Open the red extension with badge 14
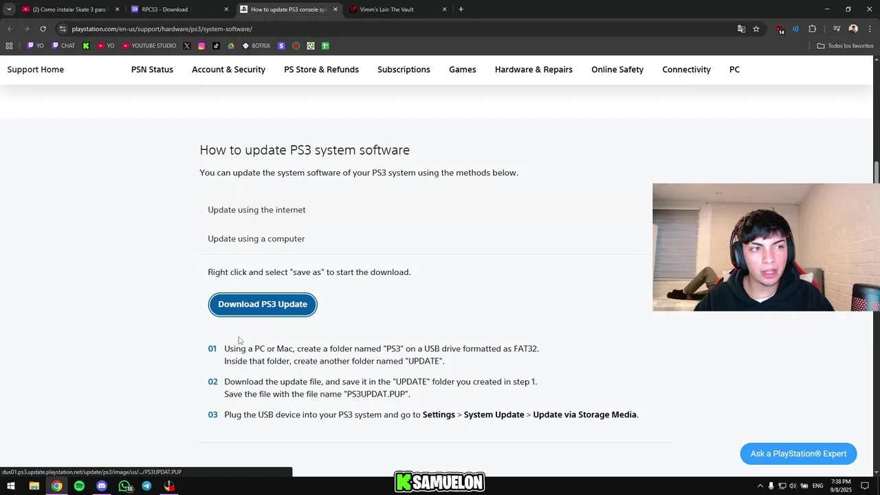880x495 pixels. tap(780, 29)
